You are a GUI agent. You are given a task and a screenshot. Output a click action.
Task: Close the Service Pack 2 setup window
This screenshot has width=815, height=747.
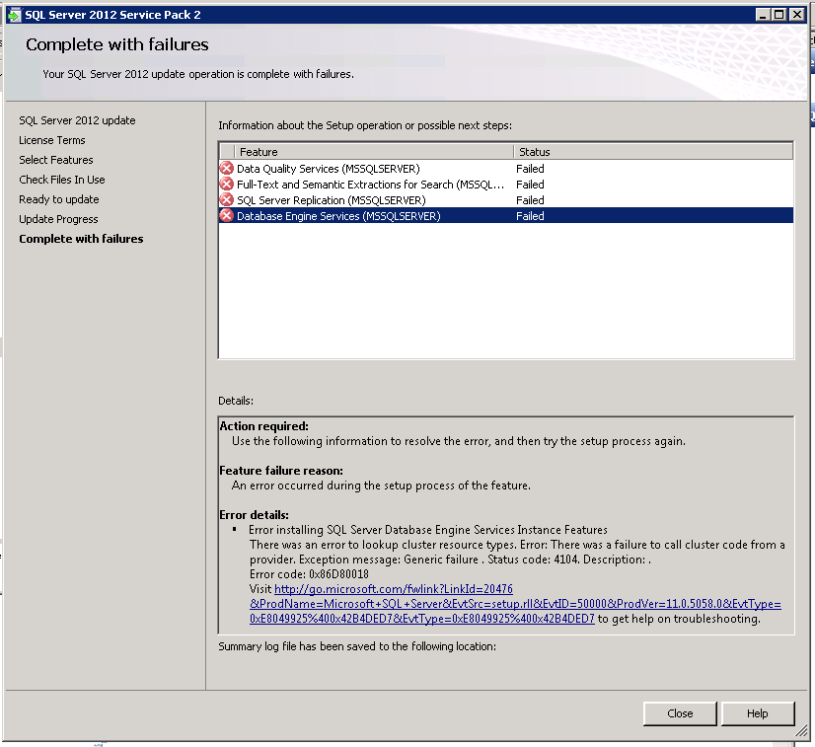[797, 15]
